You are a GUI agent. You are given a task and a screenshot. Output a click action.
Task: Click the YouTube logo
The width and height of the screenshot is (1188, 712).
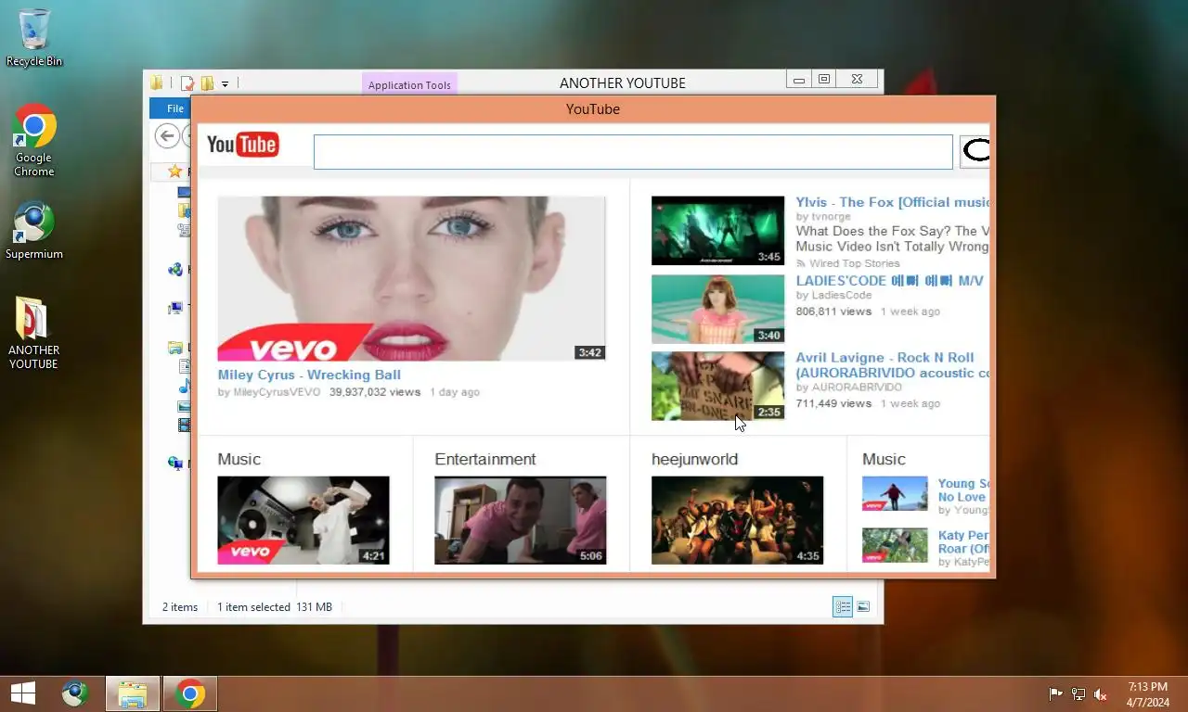[243, 145]
